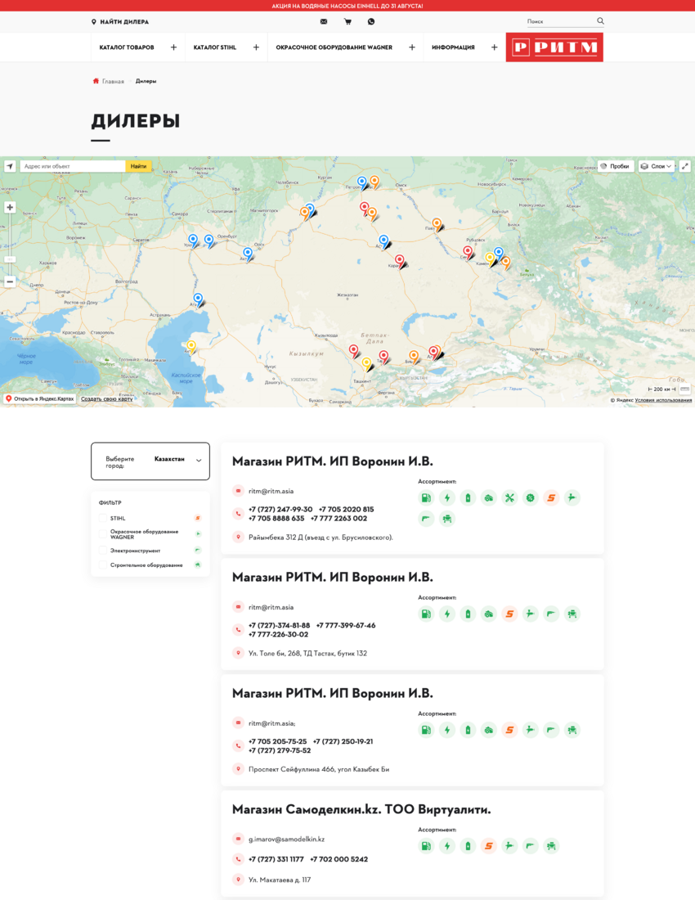The image size is (695, 900).
Task: Click the map zoom-in control
Action: pyautogui.click(x=10, y=207)
